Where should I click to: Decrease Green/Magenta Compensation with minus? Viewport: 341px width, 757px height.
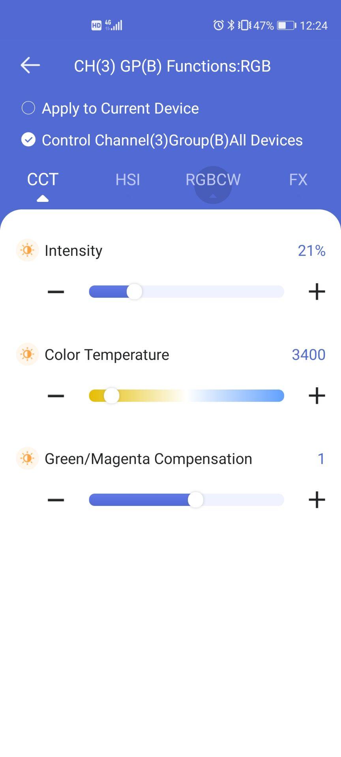click(x=56, y=500)
